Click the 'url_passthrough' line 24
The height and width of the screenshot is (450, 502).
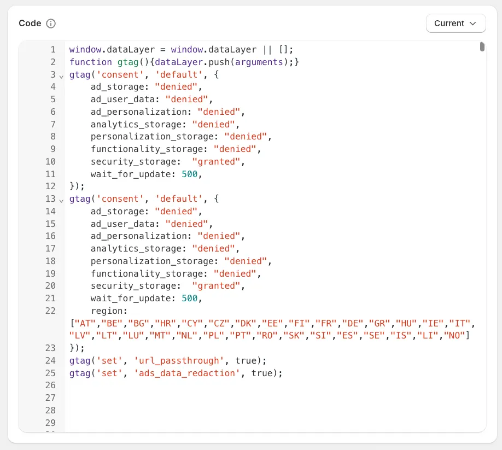168,361
